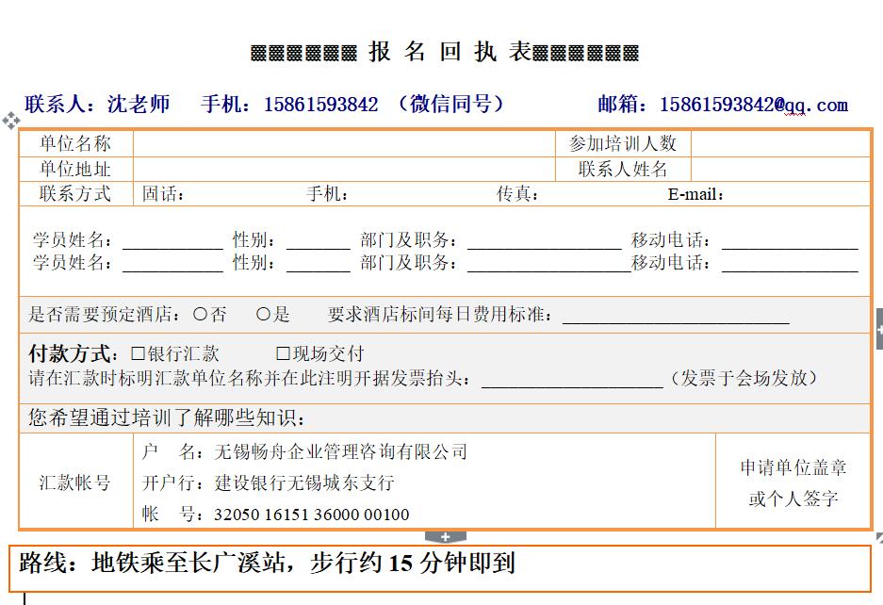Viewport: 883px width, 605px height.
Task: Click the first 学员姓名 underline blank
Action: [172, 241]
